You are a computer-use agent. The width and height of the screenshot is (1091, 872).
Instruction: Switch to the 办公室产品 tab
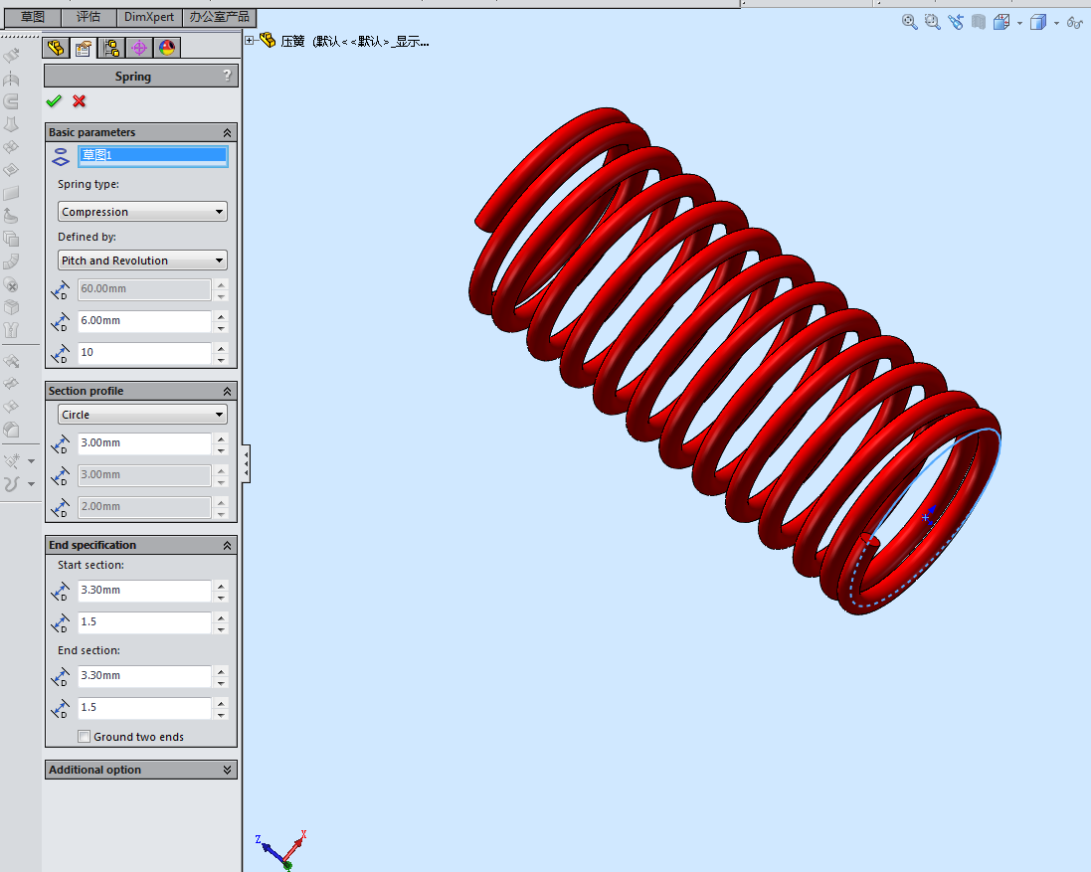(220, 17)
